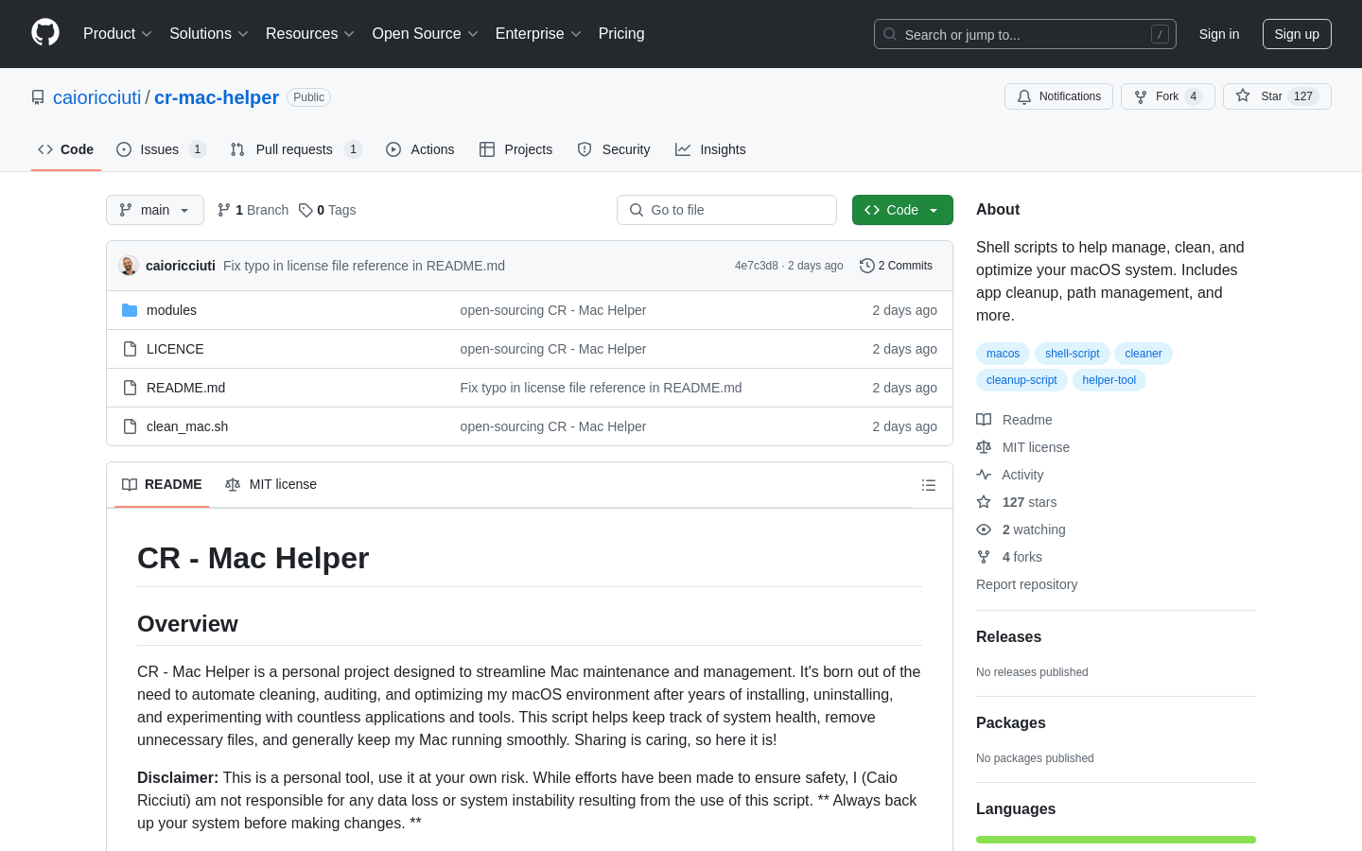Click the Notifications bell button
1362x851 pixels.
coord(1058,96)
